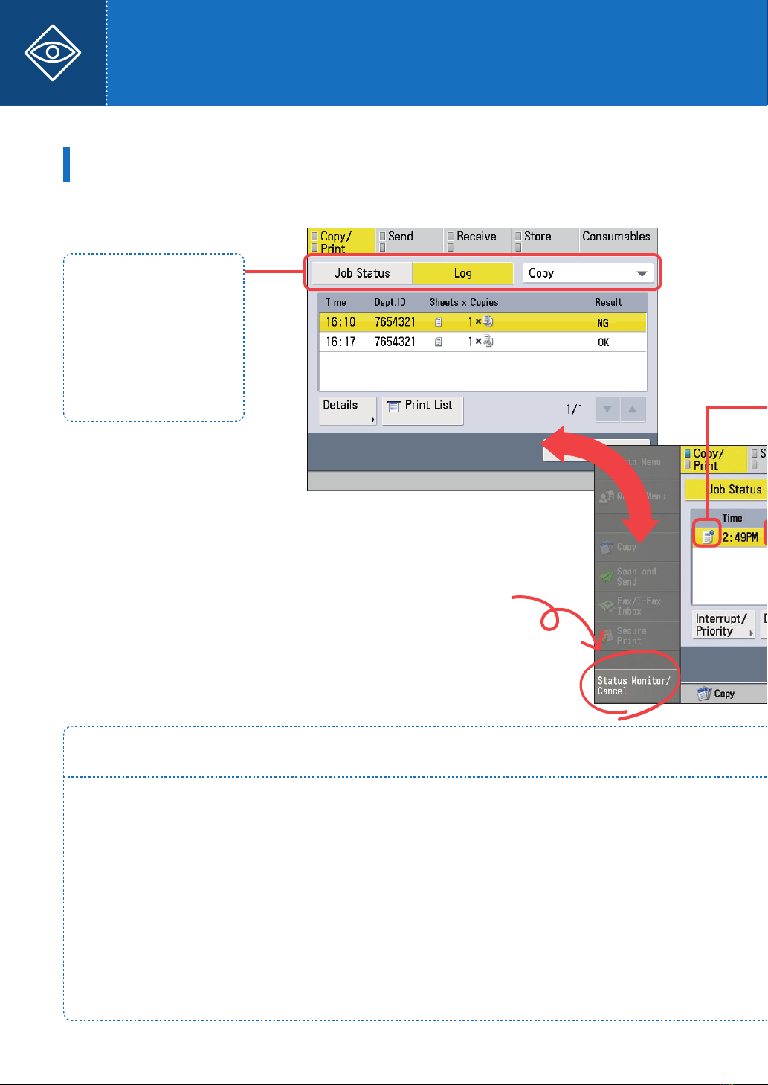
Task: Click the Quick Menu icon in the side menu
Action: coord(607,496)
